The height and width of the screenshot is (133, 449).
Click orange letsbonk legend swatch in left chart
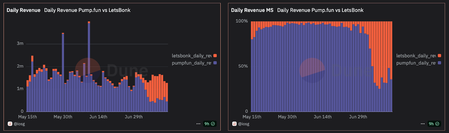pyautogui.click(x=215, y=56)
